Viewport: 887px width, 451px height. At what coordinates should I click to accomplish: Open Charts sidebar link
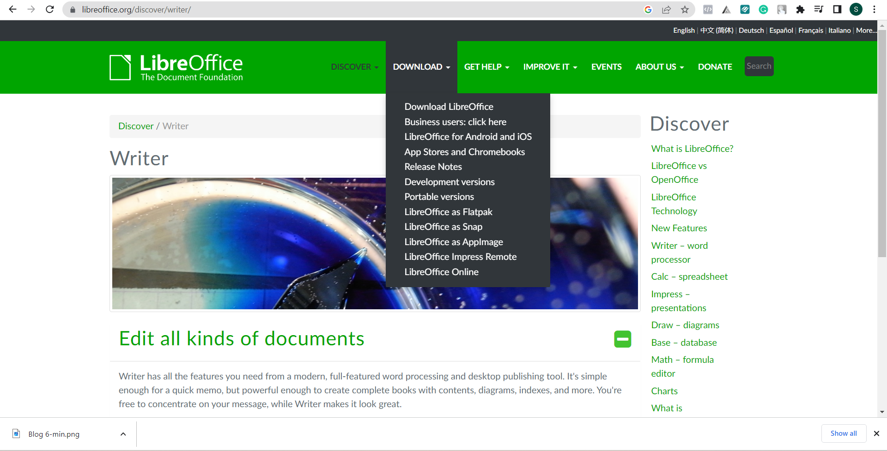pyautogui.click(x=664, y=391)
